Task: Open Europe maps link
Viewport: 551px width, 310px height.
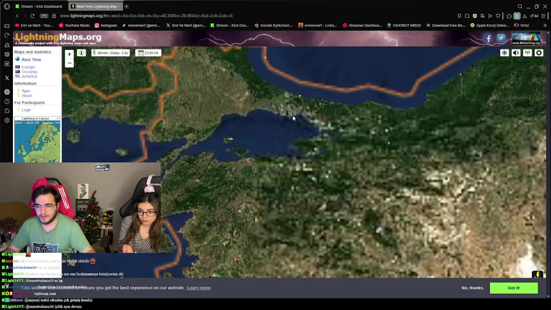Action: coord(28,67)
